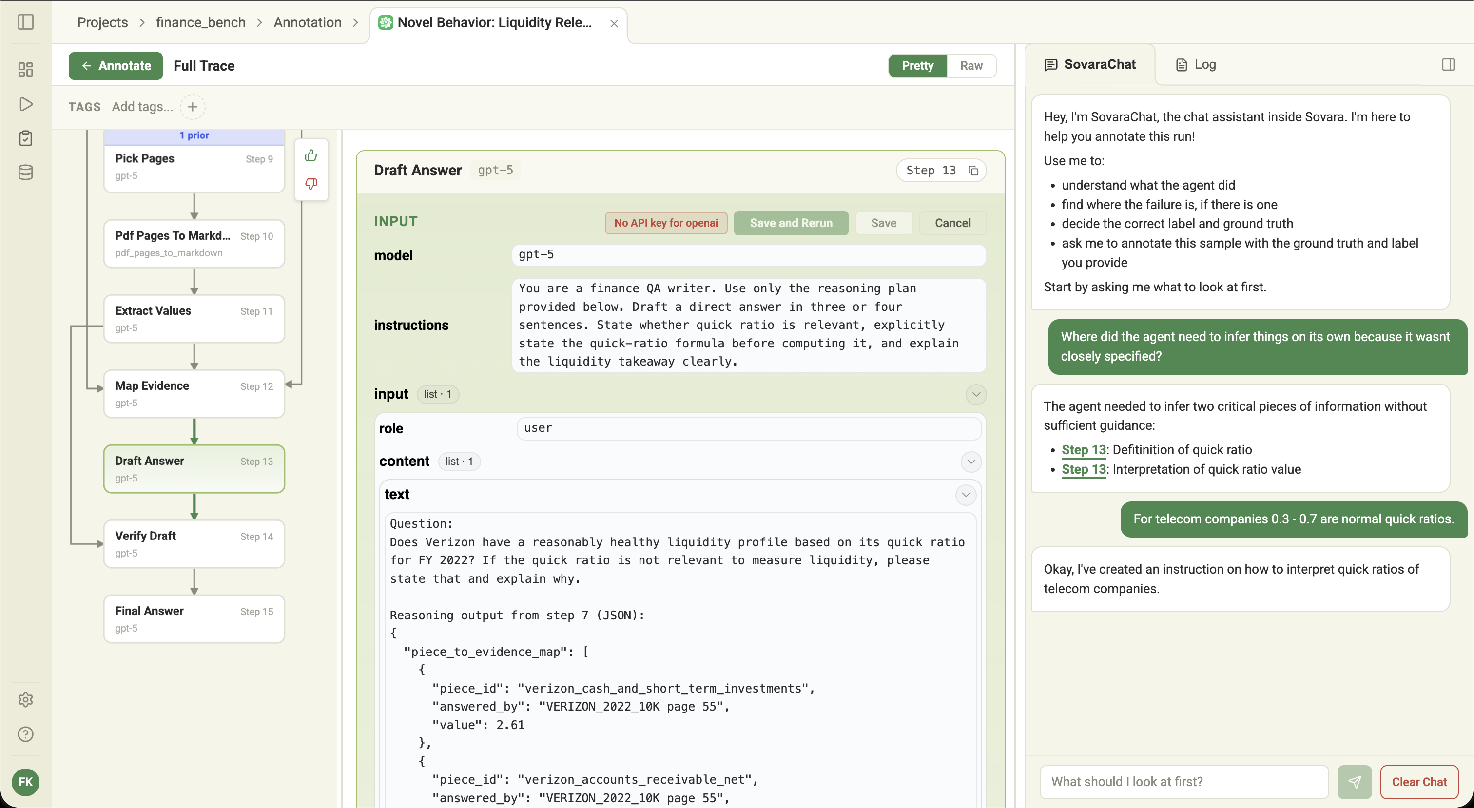1474x808 pixels.
Task: Open the FK user avatar menu
Action: tap(26, 782)
